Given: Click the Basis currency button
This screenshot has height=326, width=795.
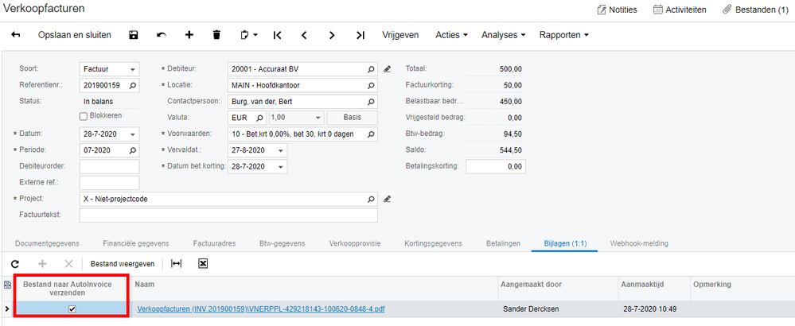Looking at the screenshot, I should click(x=353, y=118).
